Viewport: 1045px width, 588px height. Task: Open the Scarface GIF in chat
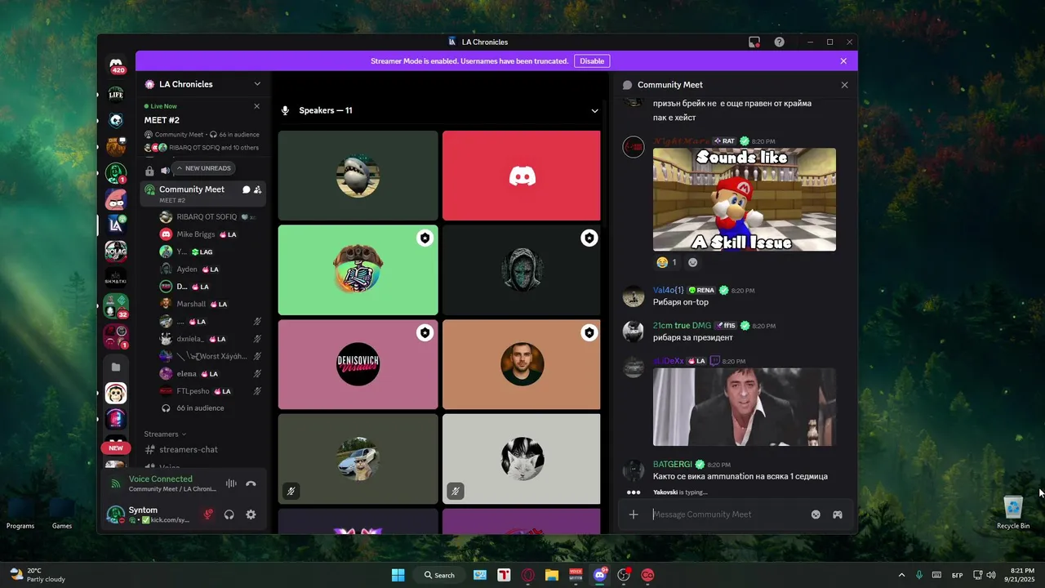click(x=745, y=407)
